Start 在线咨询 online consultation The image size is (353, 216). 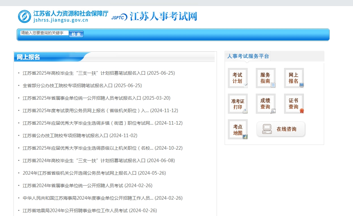point(280,129)
